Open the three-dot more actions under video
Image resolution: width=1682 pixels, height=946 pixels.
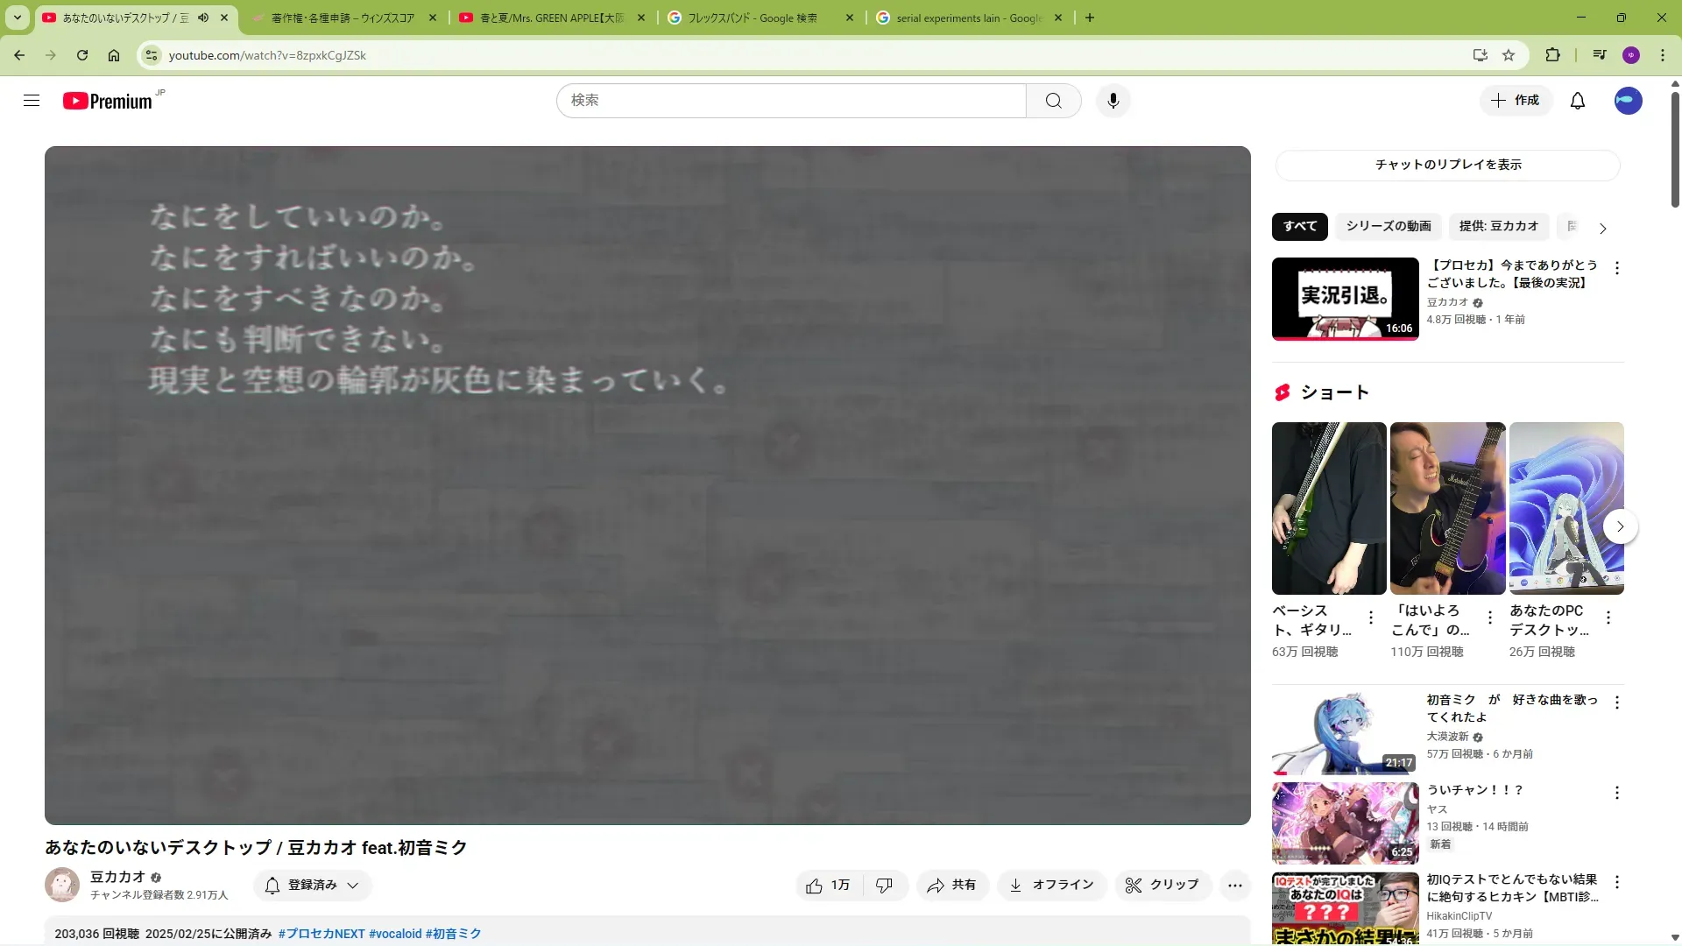pyautogui.click(x=1234, y=886)
